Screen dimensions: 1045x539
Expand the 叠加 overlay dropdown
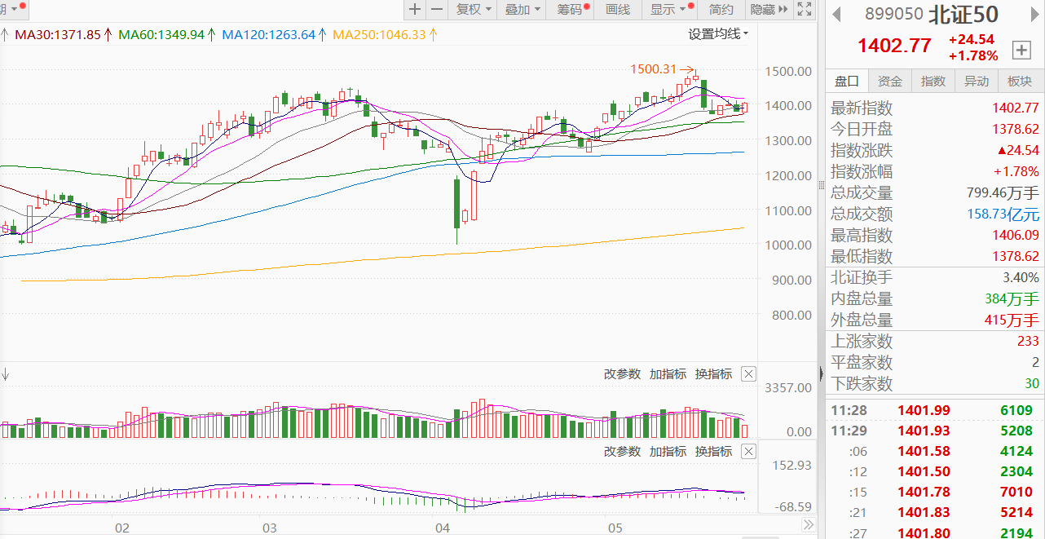point(522,10)
